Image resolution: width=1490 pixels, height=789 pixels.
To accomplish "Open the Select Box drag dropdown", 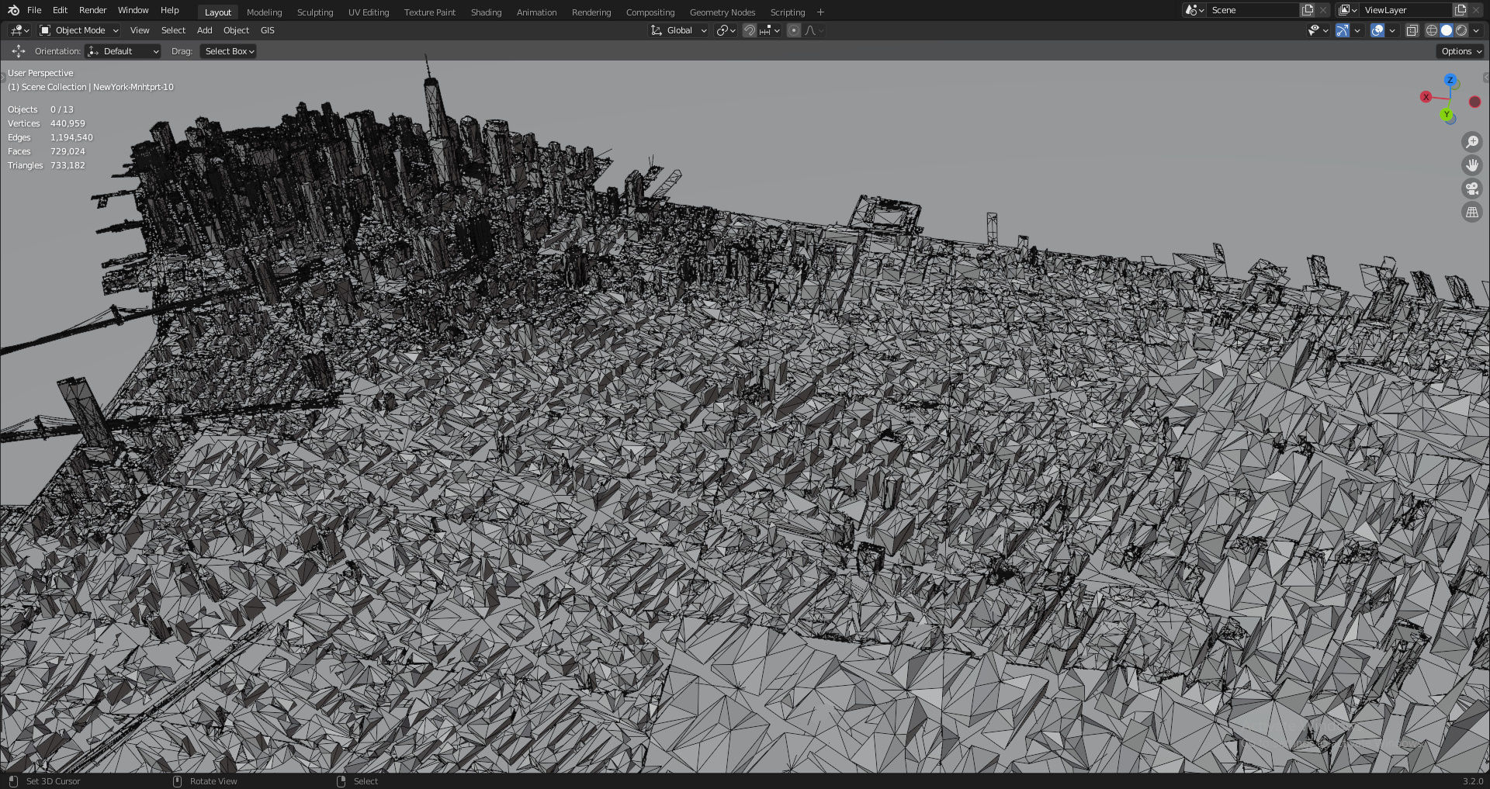I will pos(228,51).
